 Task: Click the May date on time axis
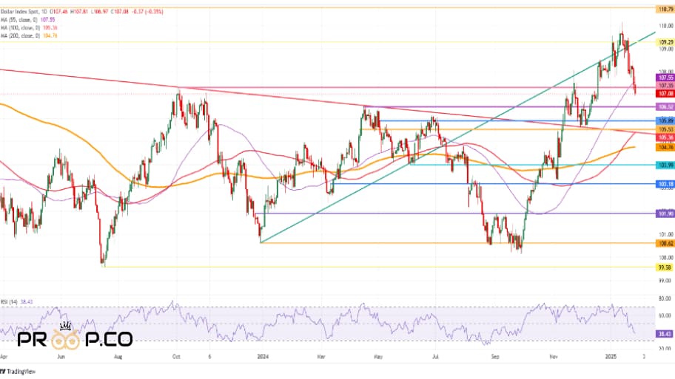(x=378, y=357)
